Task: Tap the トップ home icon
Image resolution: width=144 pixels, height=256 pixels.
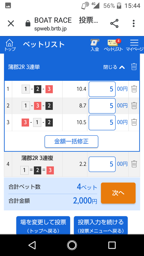Action: click(10, 45)
